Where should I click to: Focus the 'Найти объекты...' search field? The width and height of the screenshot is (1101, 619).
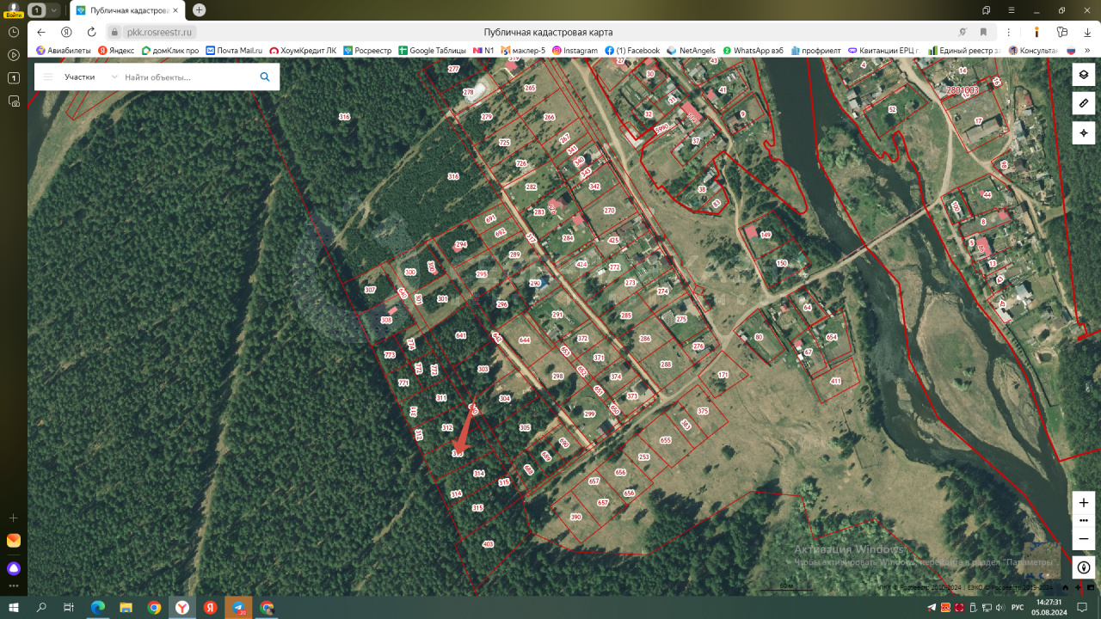coord(188,77)
